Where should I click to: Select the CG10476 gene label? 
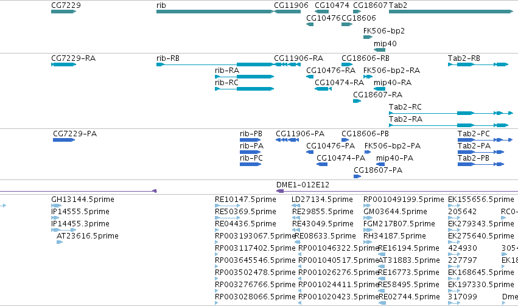pos(323,18)
